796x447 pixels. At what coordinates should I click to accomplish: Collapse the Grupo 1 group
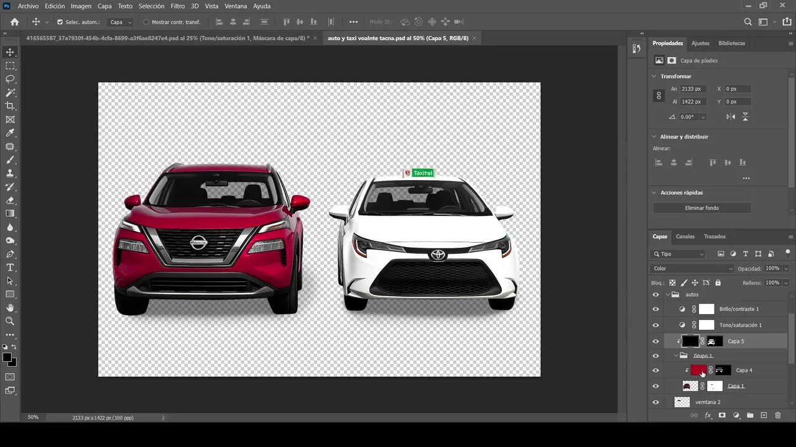[x=676, y=356]
